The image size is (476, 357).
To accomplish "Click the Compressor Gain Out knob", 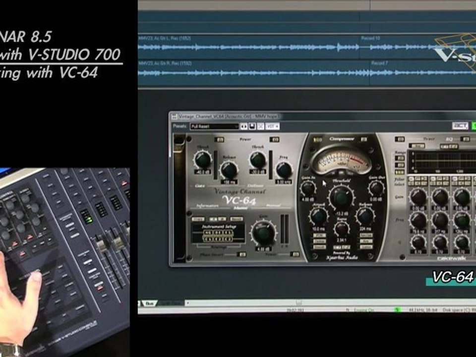I will (x=376, y=188).
